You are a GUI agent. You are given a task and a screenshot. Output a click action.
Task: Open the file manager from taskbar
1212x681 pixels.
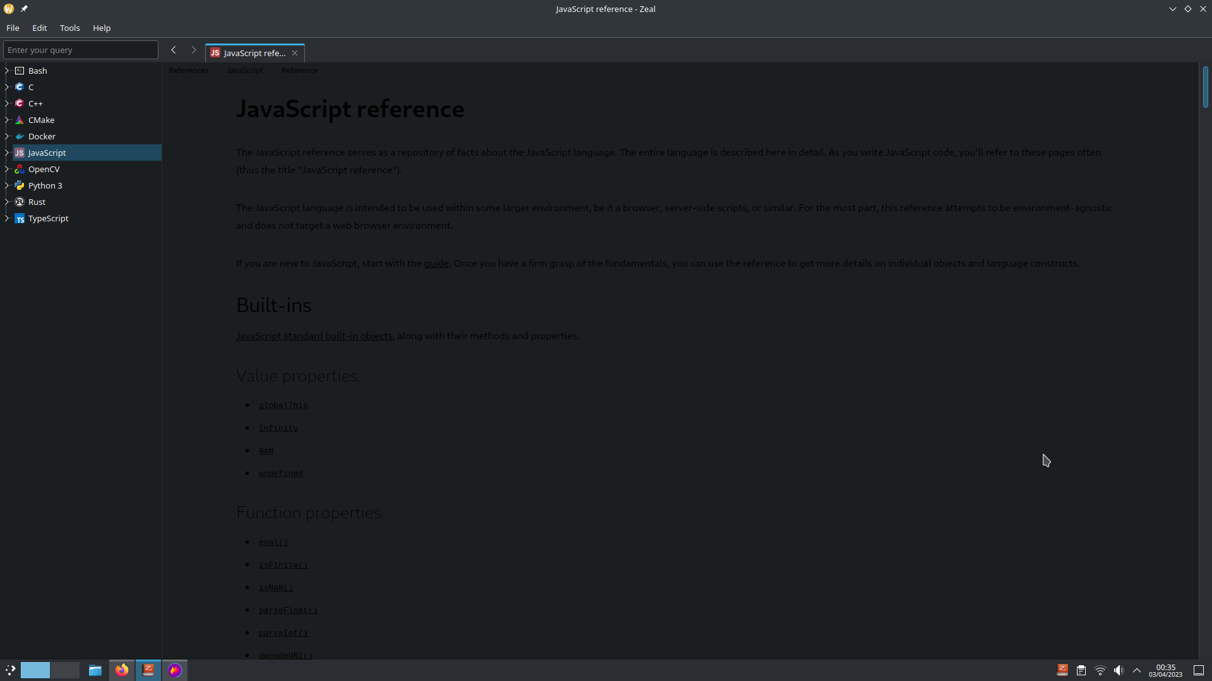tap(95, 670)
